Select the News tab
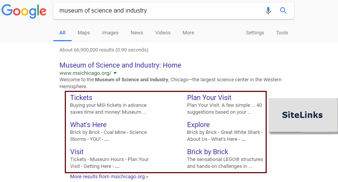This screenshot has width=338, height=182. (x=137, y=33)
